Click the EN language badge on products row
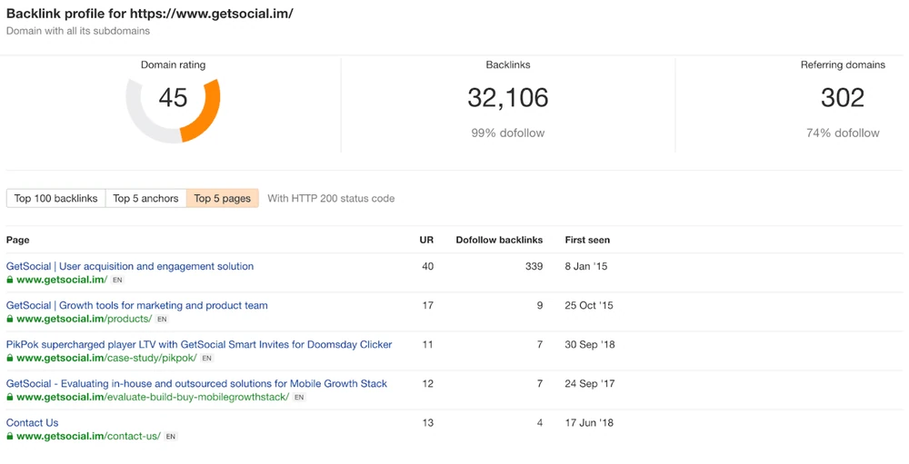 [163, 320]
